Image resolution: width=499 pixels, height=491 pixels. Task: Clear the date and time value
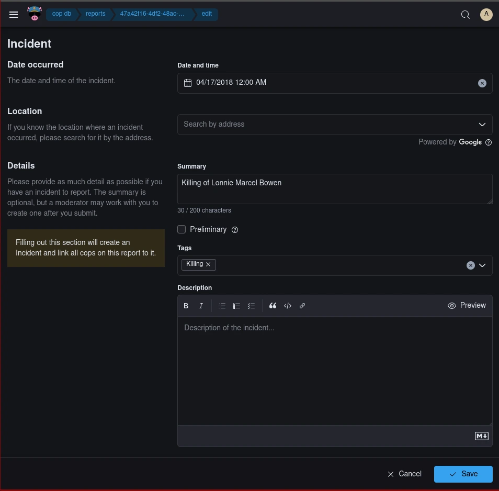coord(482,83)
